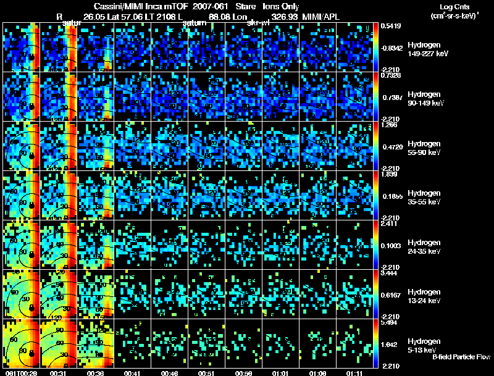
Task: Click the 00:46 time label
Action: pos(169,374)
